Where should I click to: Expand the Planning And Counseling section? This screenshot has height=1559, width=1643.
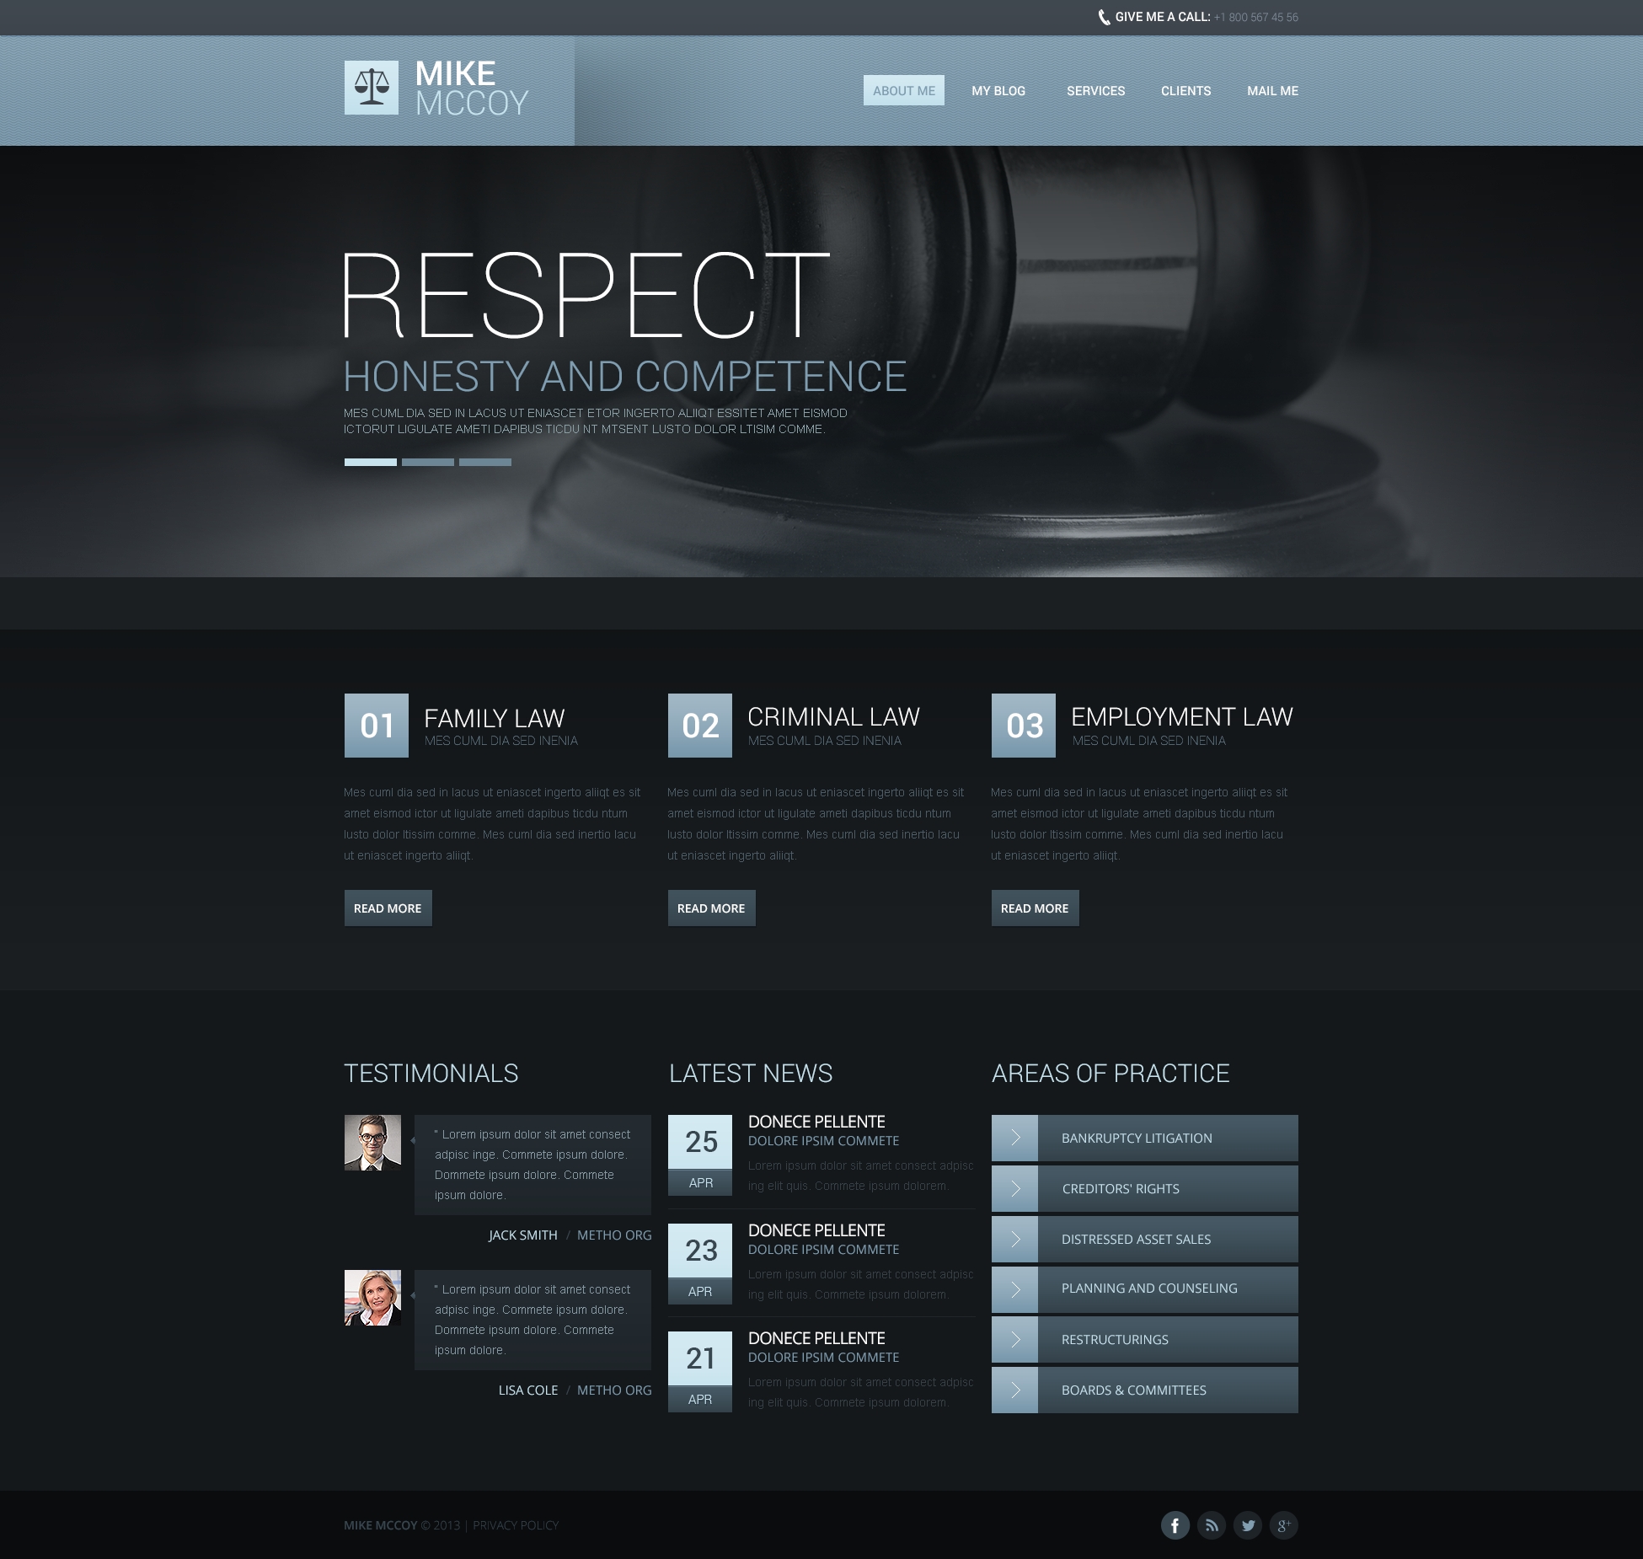click(x=1016, y=1288)
